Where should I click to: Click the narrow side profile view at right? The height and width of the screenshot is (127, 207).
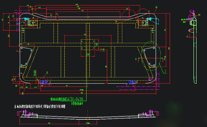pos(194,56)
